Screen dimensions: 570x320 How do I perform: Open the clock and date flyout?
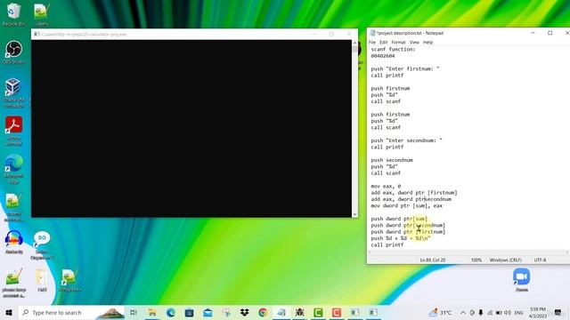tap(538, 312)
